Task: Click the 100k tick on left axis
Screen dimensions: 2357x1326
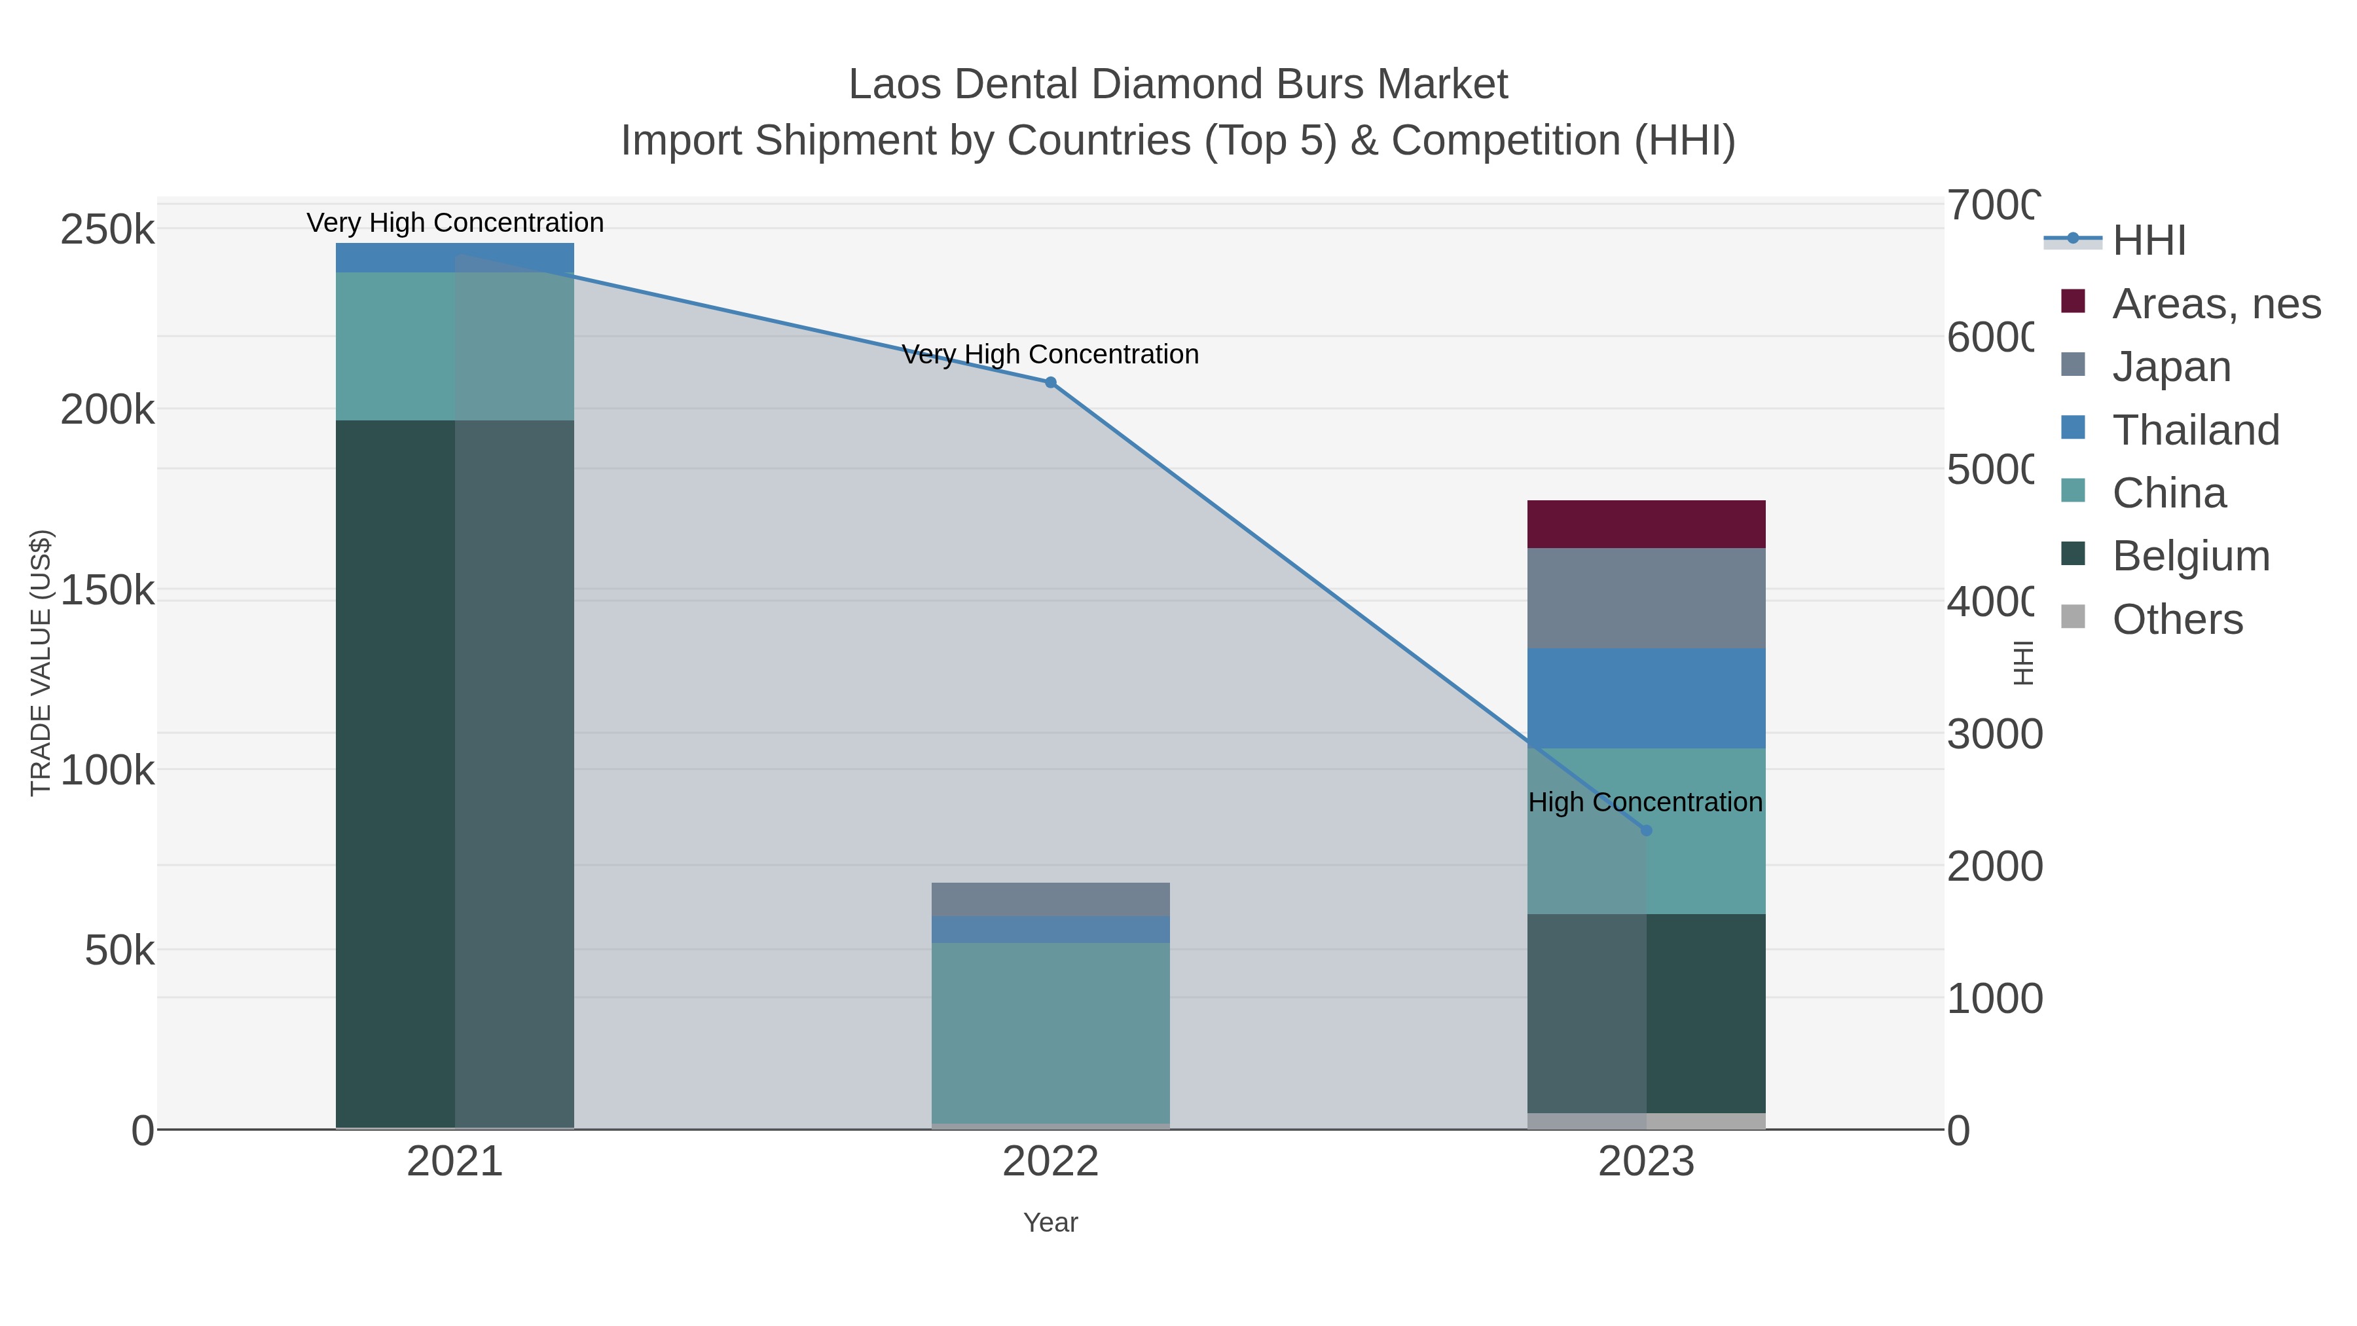Action: [107, 771]
